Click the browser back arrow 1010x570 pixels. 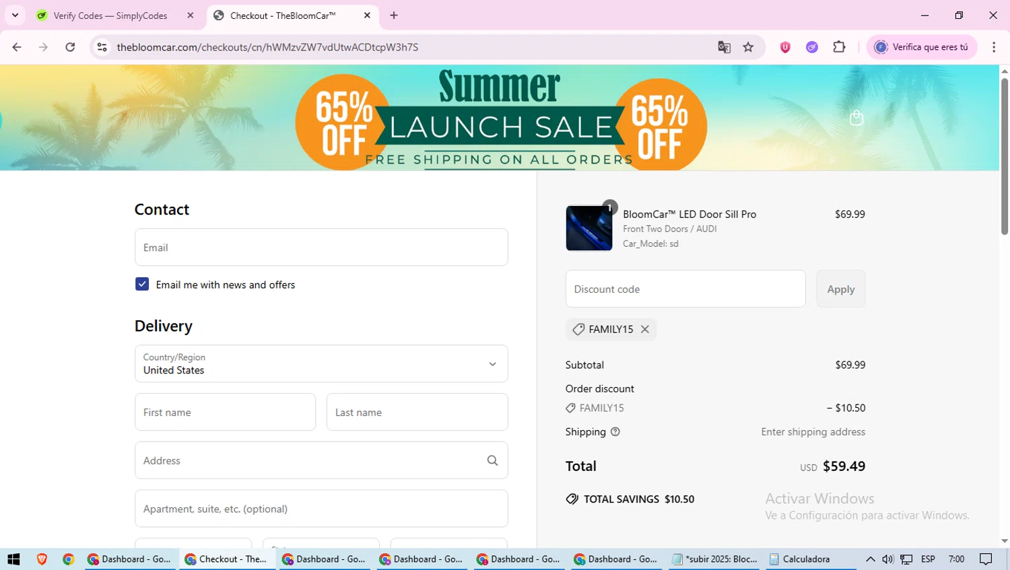click(x=17, y=47)
